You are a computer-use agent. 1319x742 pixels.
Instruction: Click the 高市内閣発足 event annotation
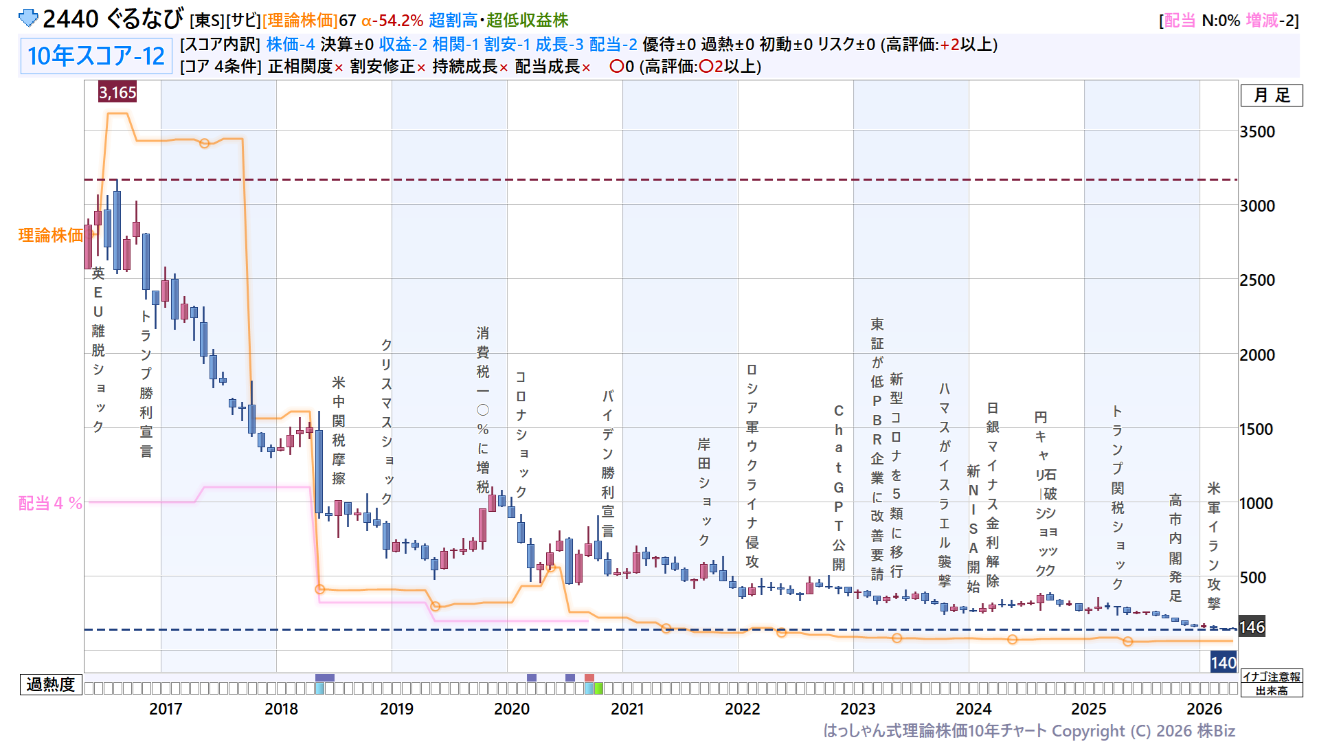tap(1175, 548)
